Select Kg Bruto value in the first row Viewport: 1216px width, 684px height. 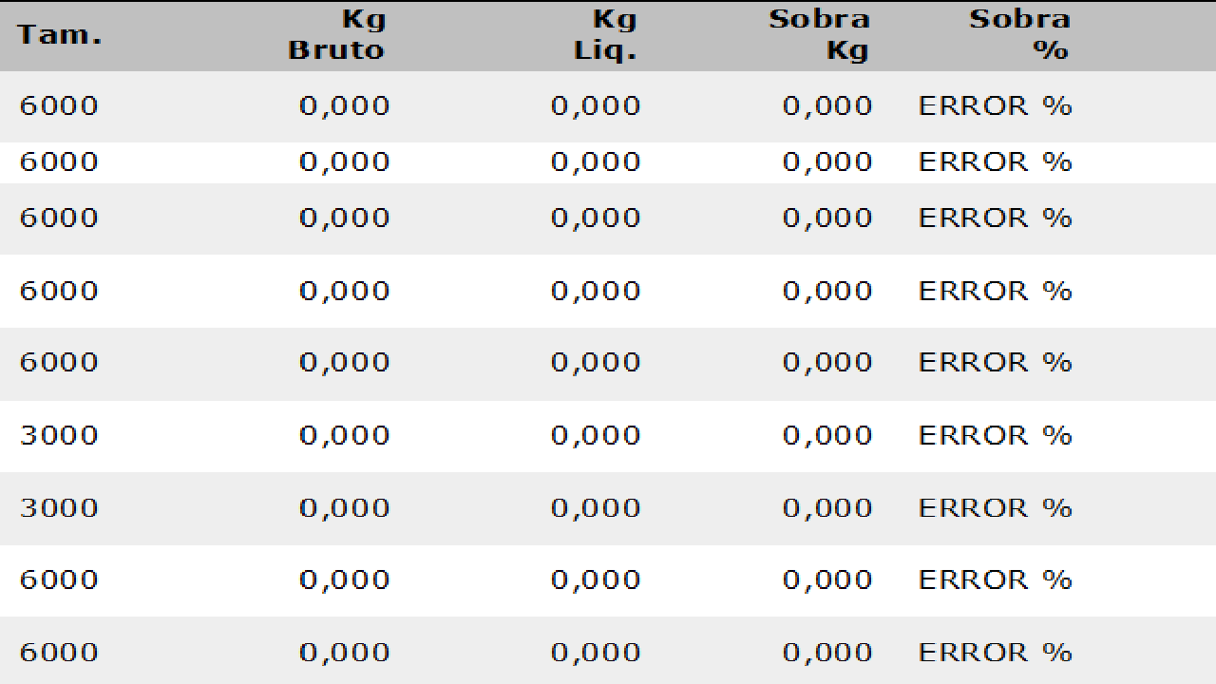345,105
